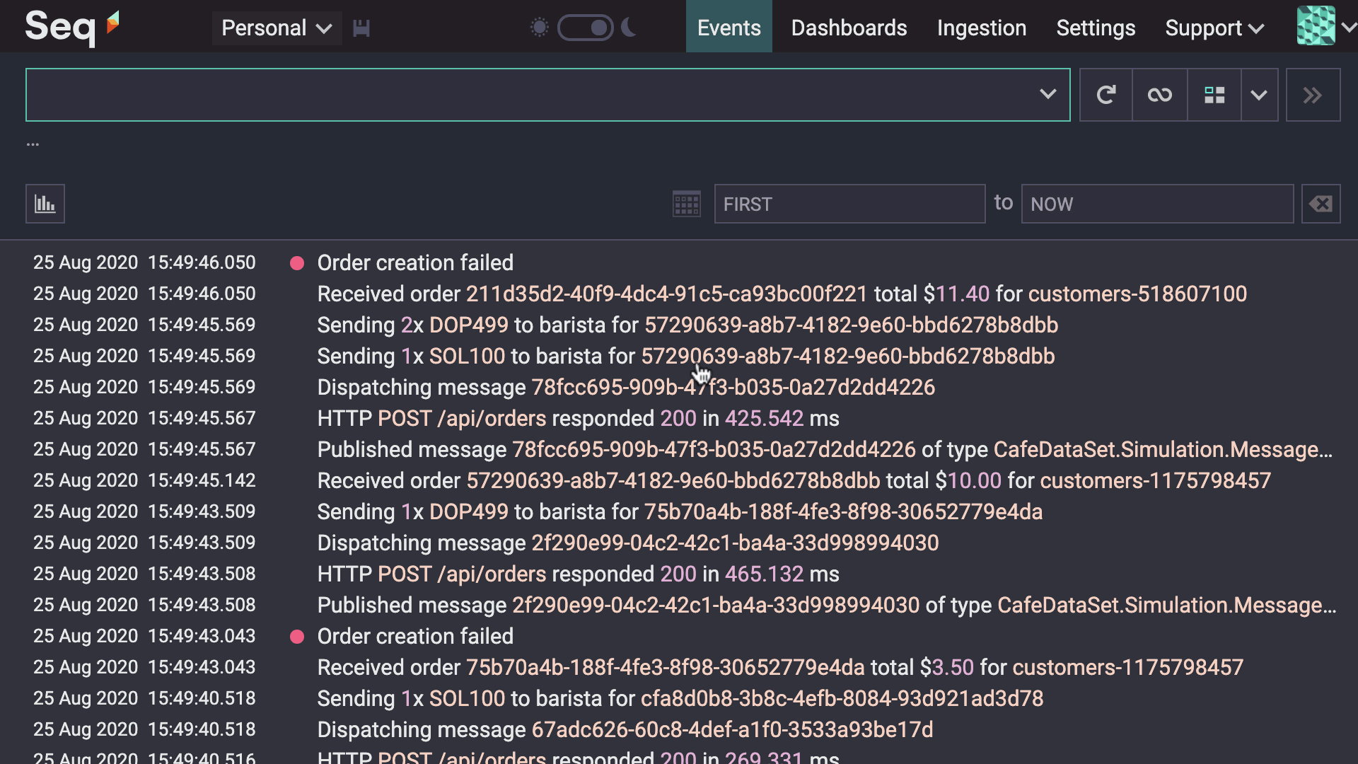The width and height of the screenshot is (1358, 764).
Task: Click the FIRST start date field
Action: point(849,204)
